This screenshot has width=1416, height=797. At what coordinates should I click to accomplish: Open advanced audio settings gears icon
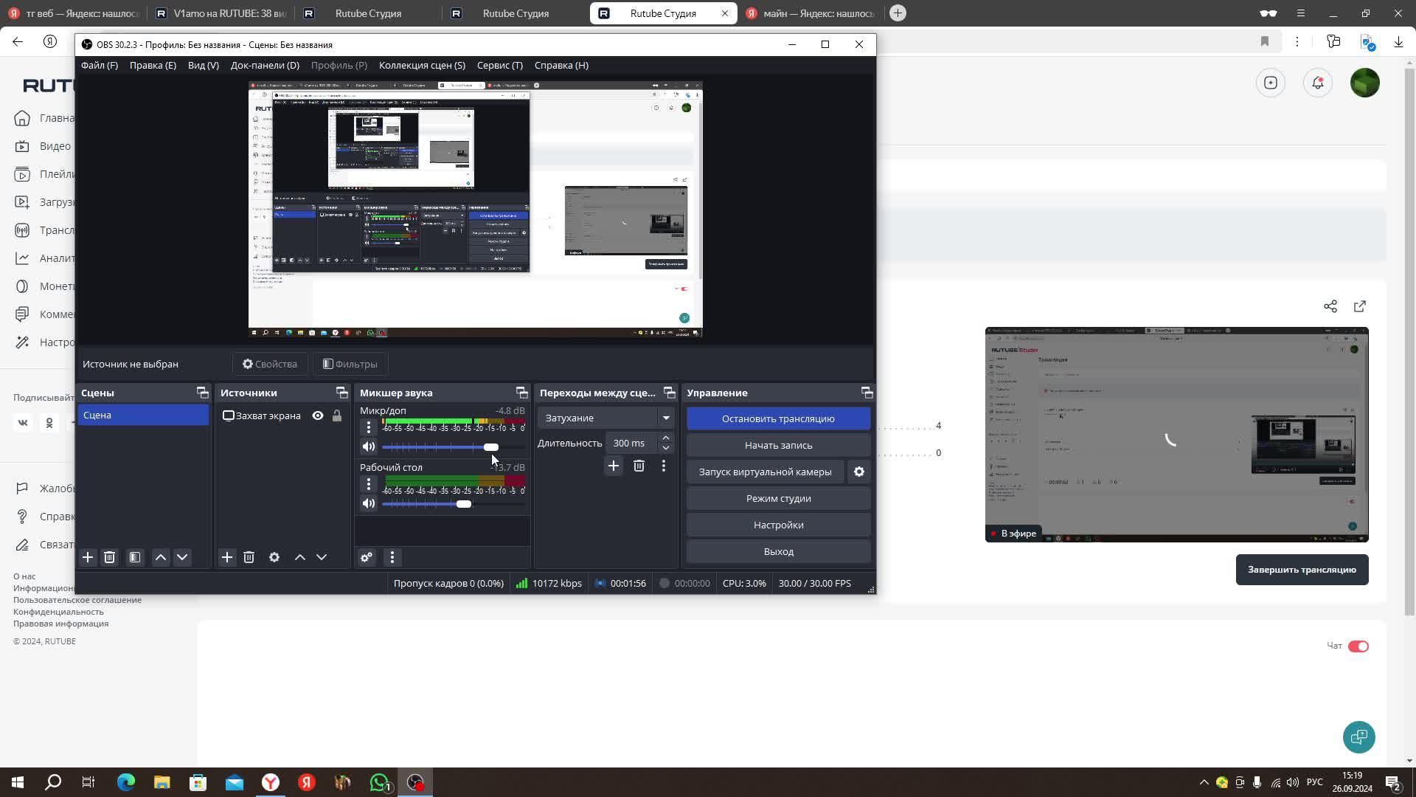367,557
